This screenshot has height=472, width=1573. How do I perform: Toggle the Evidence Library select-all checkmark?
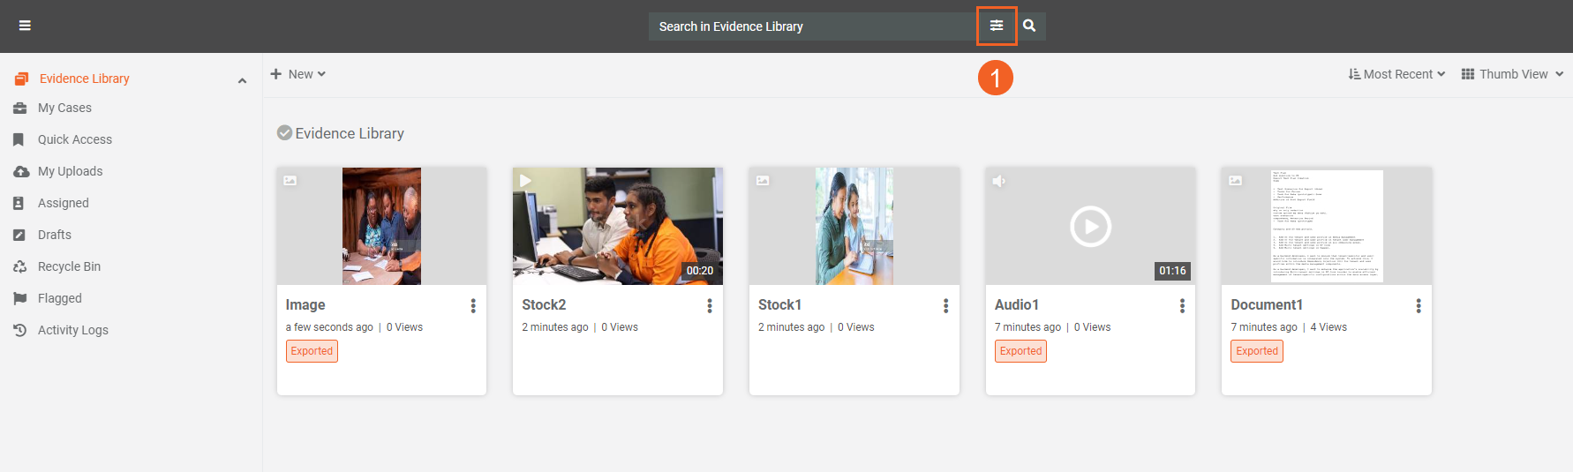(x=284, y=133)
